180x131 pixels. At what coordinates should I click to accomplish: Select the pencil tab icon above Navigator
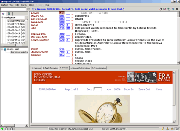pos(3,14)
